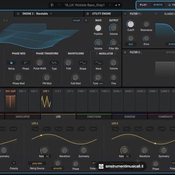Open the Play view
The width and height of the screenshot is (175, 175).
click(143, 5)
